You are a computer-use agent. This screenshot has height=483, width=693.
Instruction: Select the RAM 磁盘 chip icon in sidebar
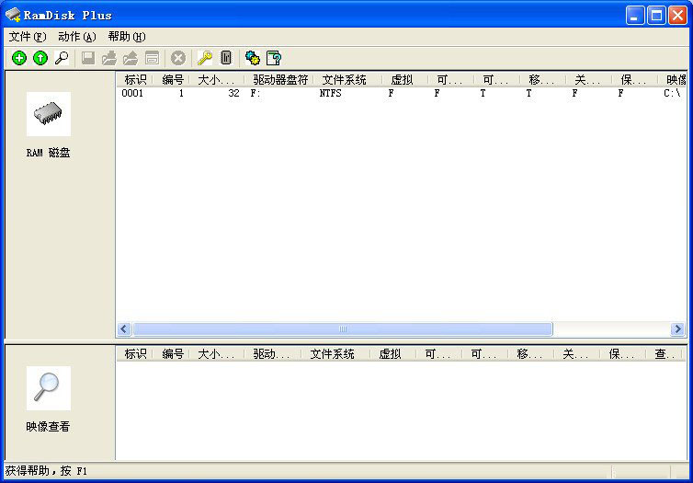pyautogui.click(x=49, y=114)
